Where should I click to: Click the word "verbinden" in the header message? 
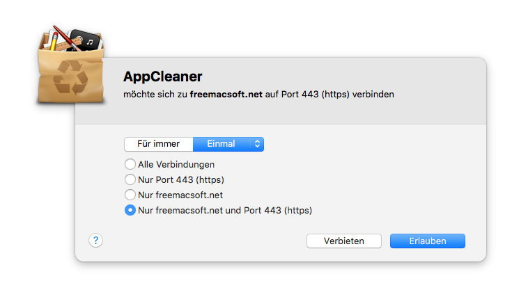click(373, 93)
